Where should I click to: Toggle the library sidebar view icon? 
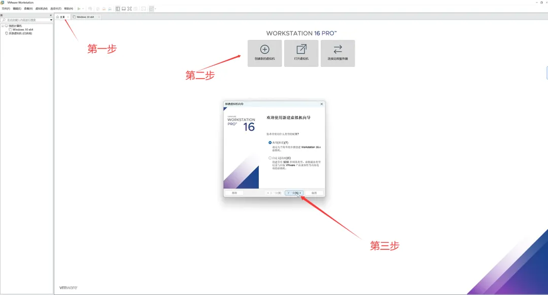point(118,9)
